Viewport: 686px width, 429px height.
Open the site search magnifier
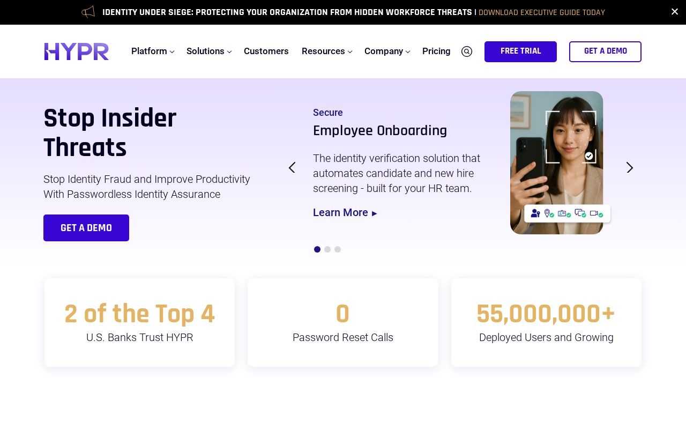pyautogui.click(x=467, y=51)
